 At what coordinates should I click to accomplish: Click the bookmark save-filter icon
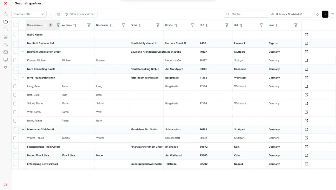51,14
